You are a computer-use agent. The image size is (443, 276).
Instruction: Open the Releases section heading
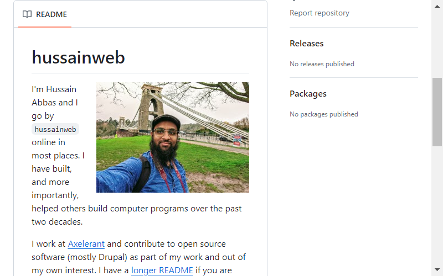(307, 44)
